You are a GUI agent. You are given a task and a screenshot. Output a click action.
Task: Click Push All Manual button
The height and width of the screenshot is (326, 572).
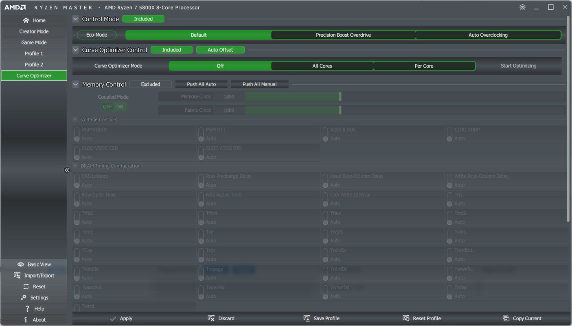[x=259, y=84]
